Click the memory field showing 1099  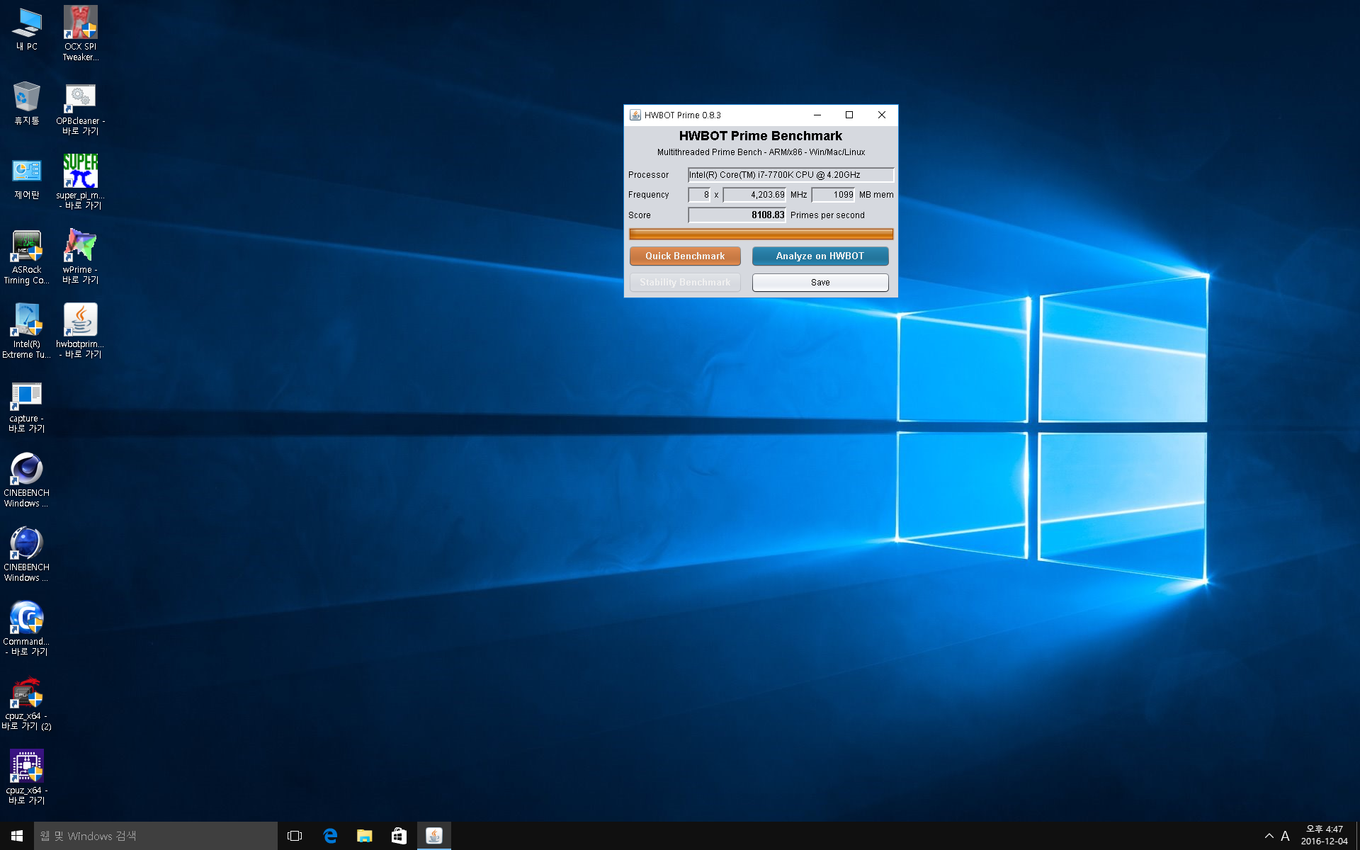point(833,194)
